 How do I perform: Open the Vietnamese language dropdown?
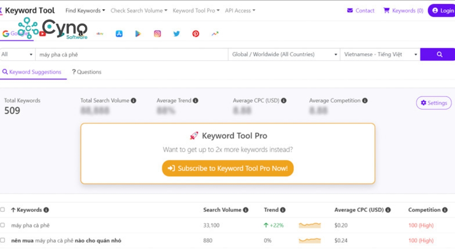click(x=380, y=54)
